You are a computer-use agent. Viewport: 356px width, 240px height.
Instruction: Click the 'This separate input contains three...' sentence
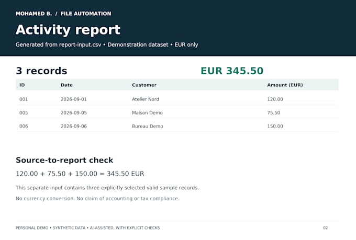107,188
